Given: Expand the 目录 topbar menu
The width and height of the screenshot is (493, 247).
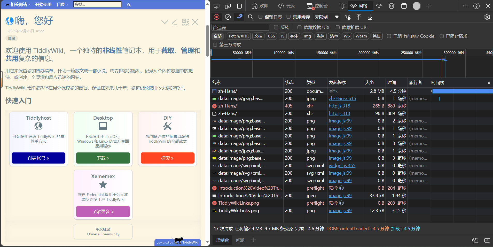Looking at the screenshot, I should pos(62,5).
